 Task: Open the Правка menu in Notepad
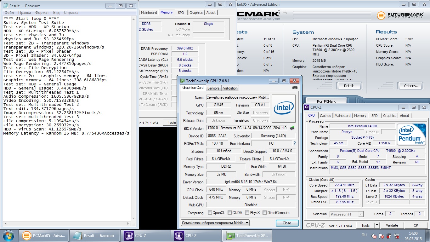click(25, 13)
